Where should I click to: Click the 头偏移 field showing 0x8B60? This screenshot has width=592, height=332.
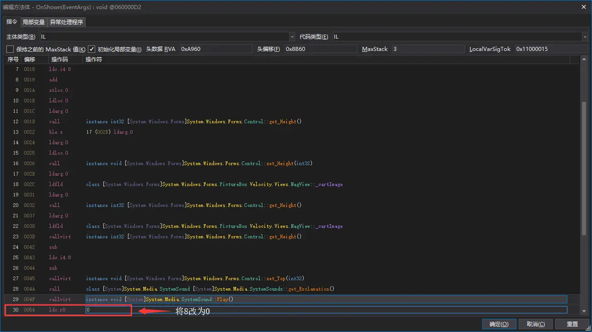[x=320, y=49]
